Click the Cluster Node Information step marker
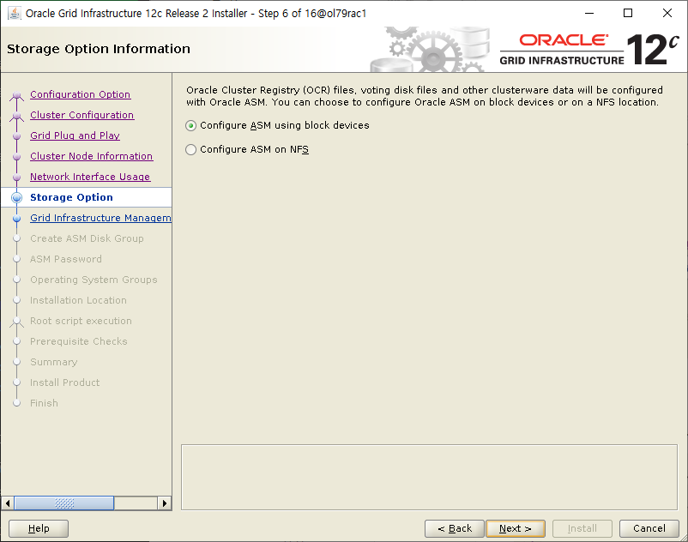 tap(16, 157)
